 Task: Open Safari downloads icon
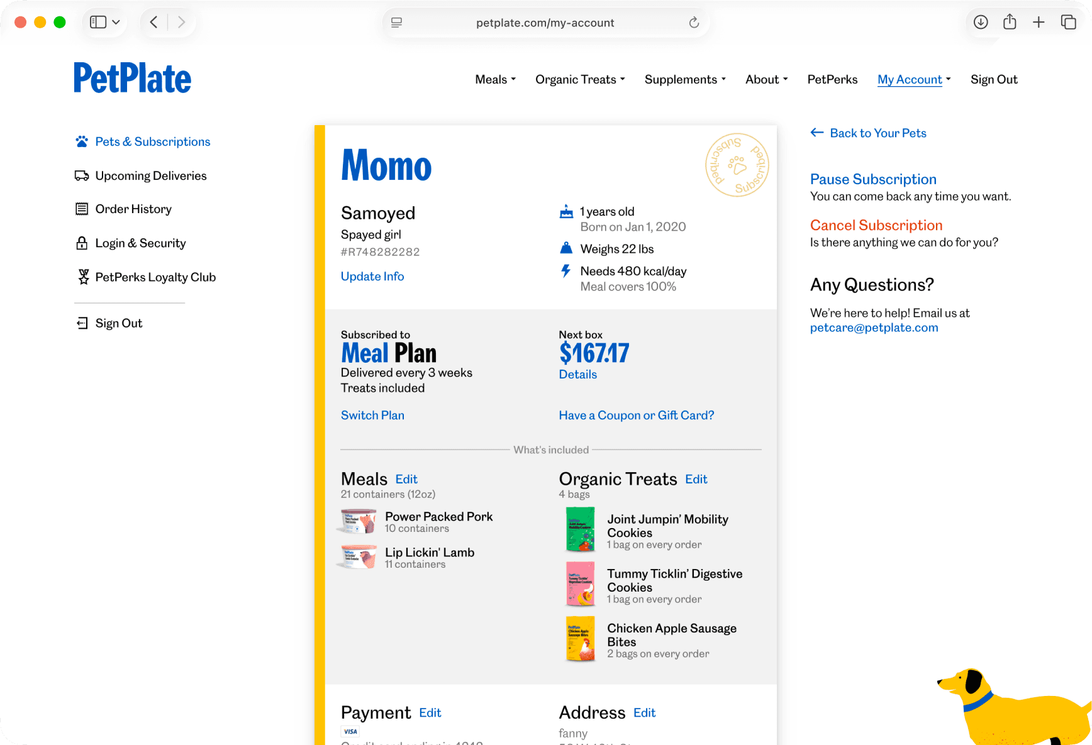pyautogui.click(x=981, y=22)
